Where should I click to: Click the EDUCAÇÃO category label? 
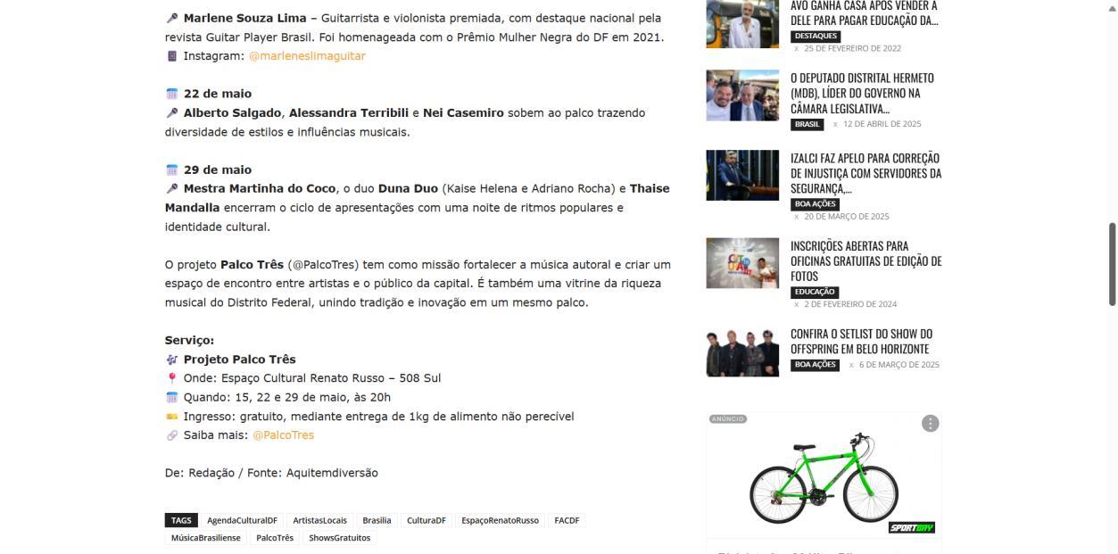(x=815, y=292)
